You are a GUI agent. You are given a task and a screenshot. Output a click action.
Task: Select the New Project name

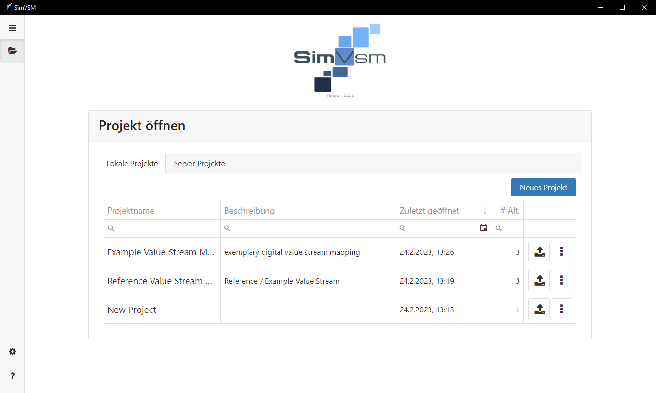132,310
